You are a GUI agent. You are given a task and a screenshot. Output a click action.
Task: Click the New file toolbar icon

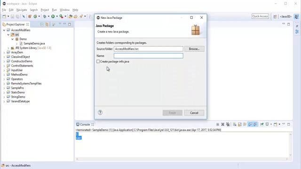pyautogui.click(x=4, y=16)
